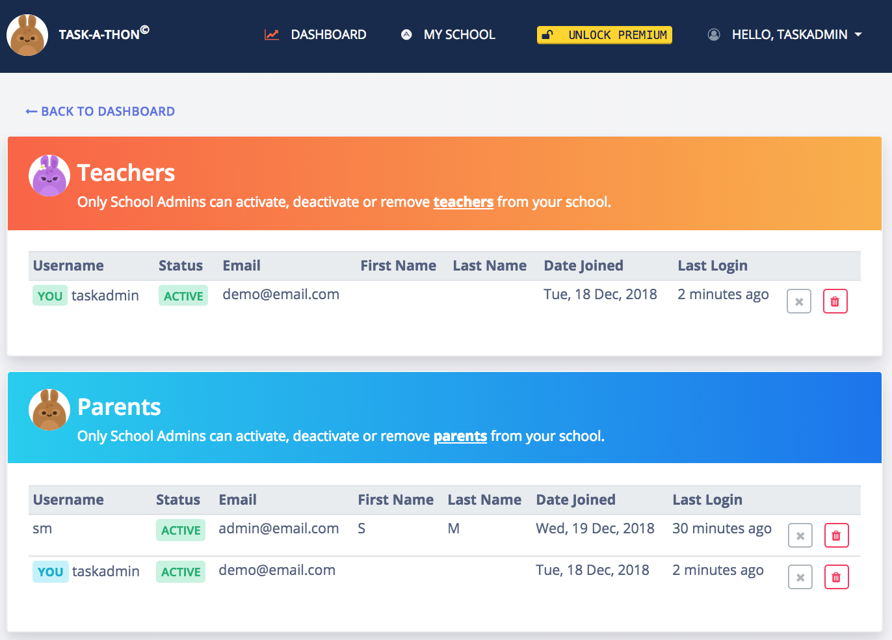The image size is (892, 640).
Task: Click YOU badge in Teachers table
Action: 50,296
